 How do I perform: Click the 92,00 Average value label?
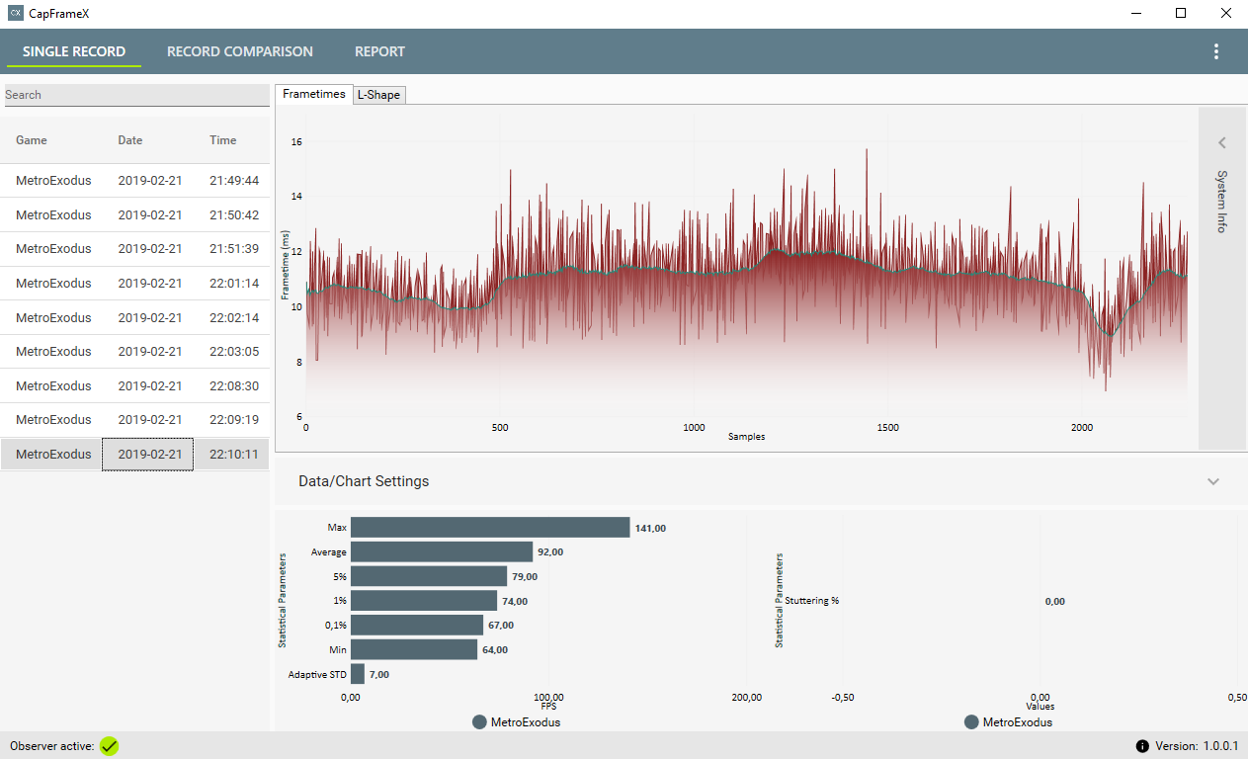pos(550,552)
